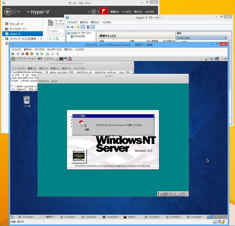Click the QEMU button in Fedora taskbar
235x226 pixels.
pyautogui.click(x=130, y=217)
